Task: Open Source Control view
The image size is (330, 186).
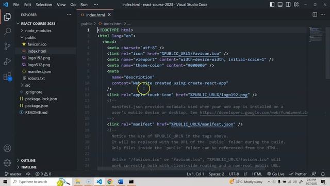Action: pos(7,47)
